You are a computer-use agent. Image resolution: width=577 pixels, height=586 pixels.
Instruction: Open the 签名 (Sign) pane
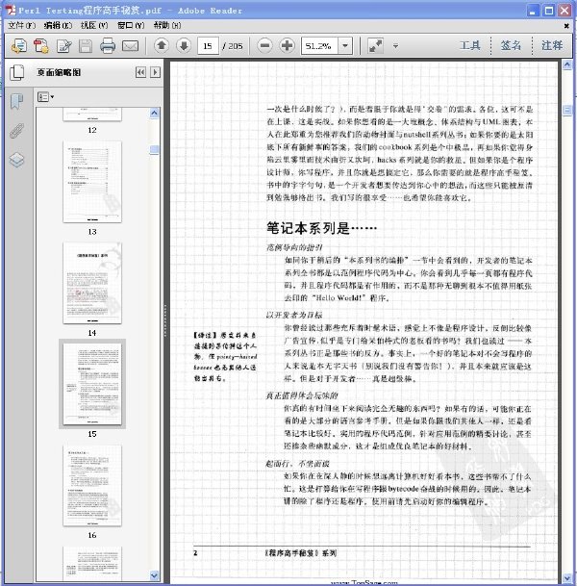(511, 45)
